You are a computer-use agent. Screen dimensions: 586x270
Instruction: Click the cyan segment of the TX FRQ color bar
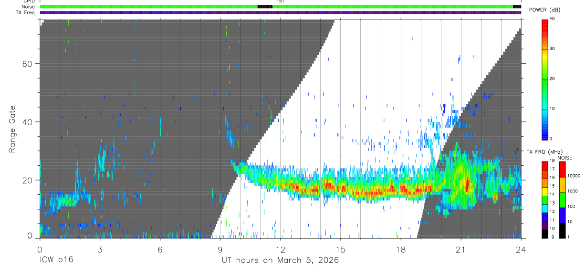click(545, 209)
